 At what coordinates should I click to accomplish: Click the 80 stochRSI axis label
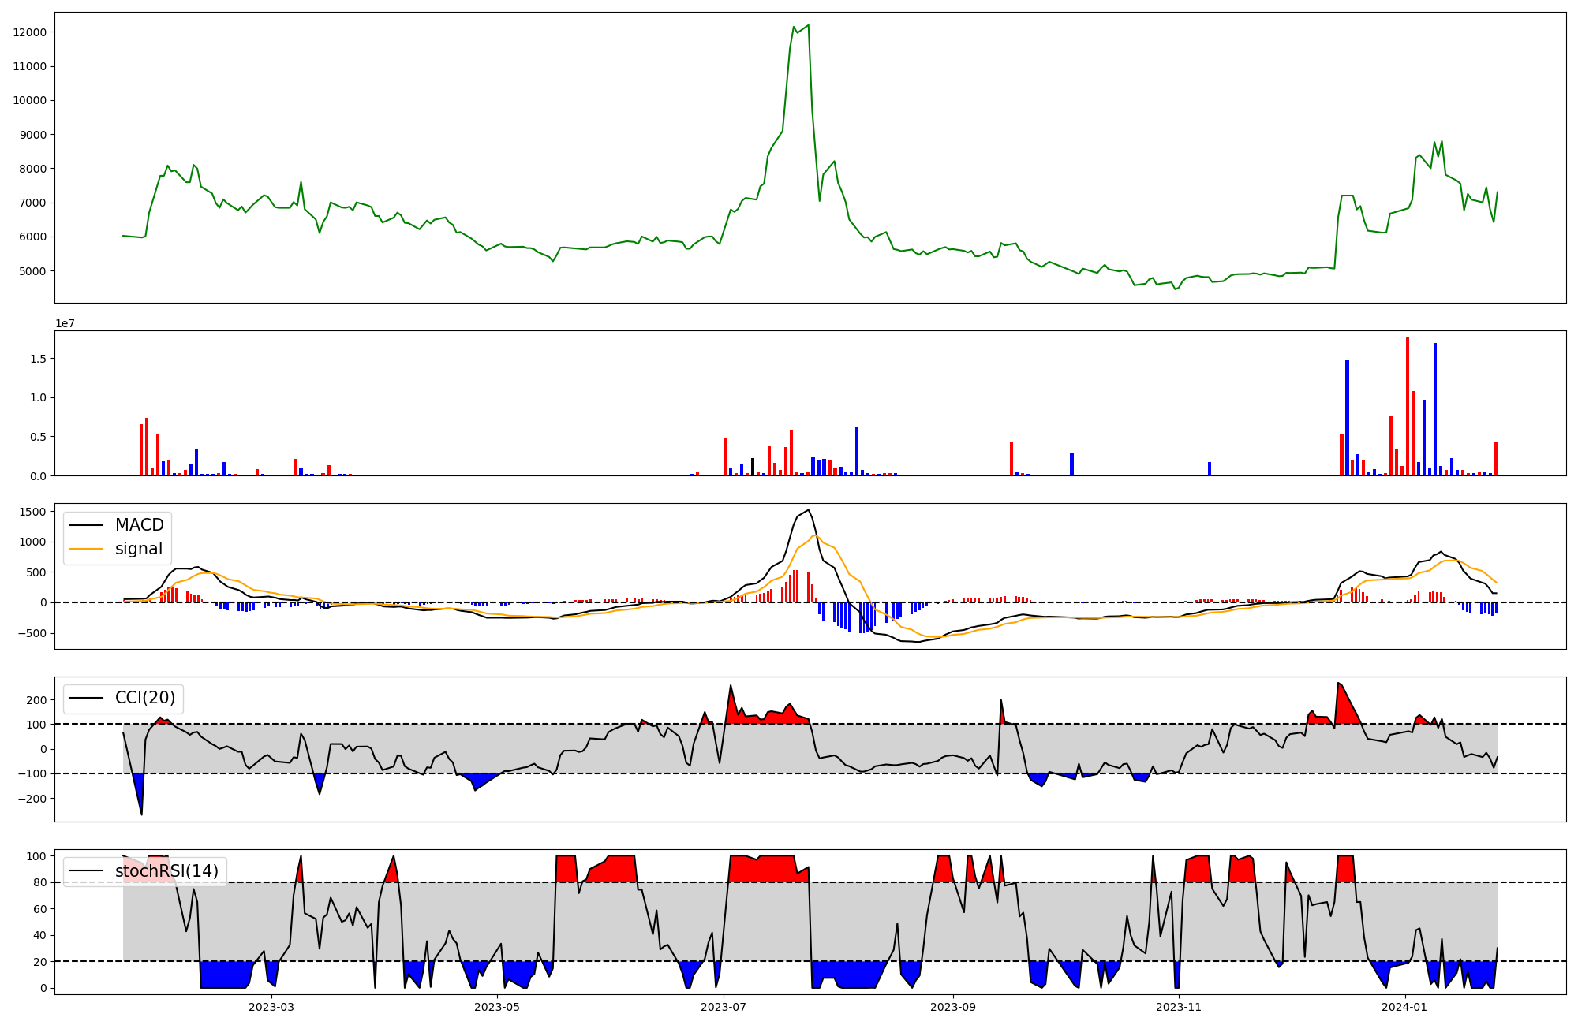click(39, 882)
